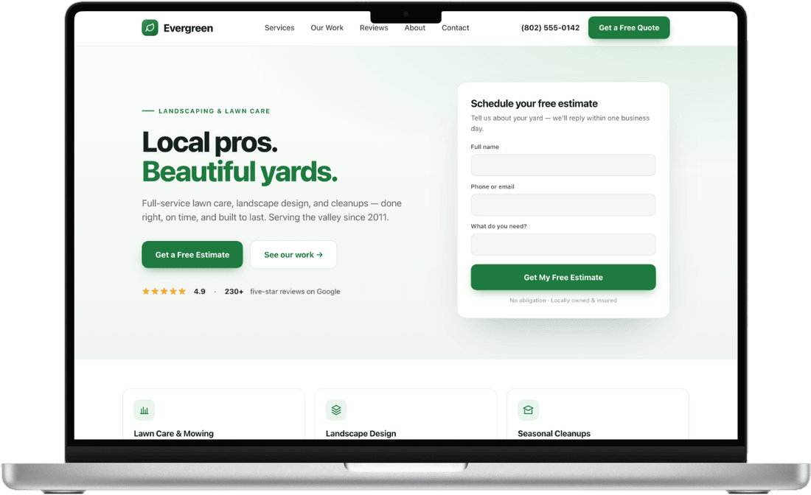
Task: Click the Get a Free Quote button
Action: click(629, 28)
